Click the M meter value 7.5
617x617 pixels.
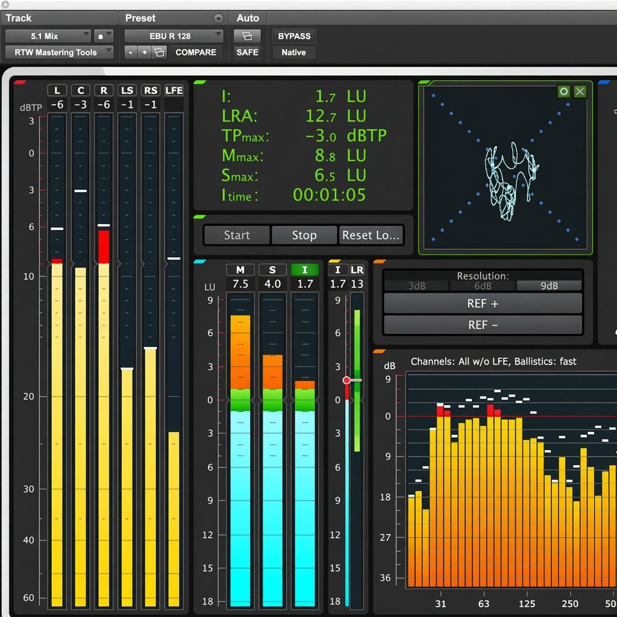pyautogui.click(x=240, y=284)
